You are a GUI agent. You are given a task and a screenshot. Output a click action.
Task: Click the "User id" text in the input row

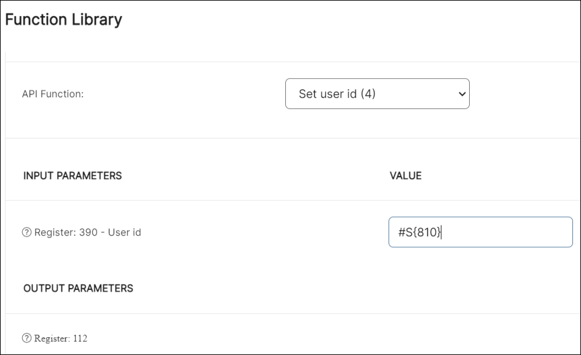pos(124,233)
